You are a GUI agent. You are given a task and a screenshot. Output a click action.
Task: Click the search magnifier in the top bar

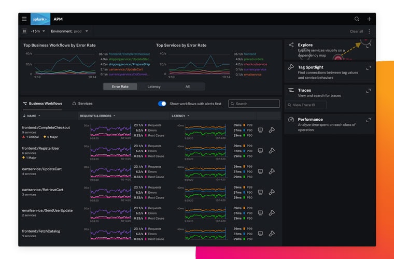pos(357,19)
